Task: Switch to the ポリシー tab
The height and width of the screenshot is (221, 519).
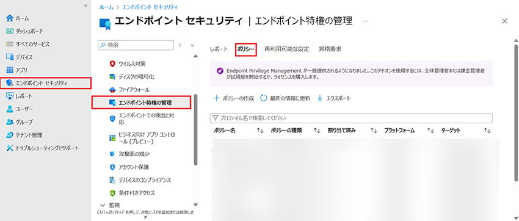Action: pyautogui.click(x=246, y=49)
